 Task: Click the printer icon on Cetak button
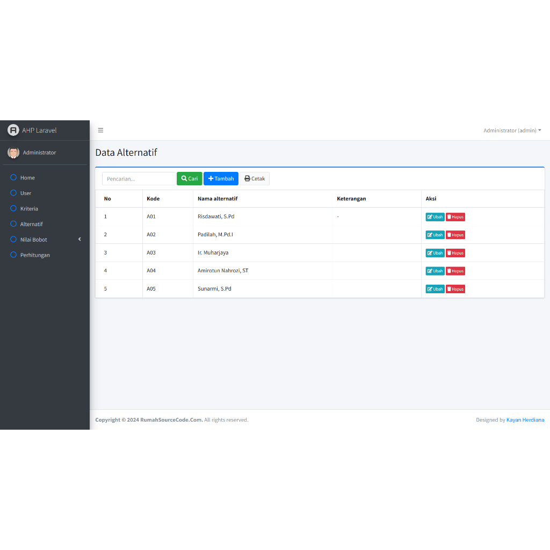pyautogui.click(x=247, y=178)
